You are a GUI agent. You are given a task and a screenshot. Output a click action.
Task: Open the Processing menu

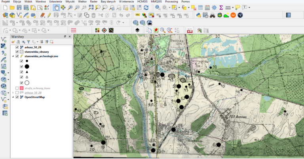171,2
